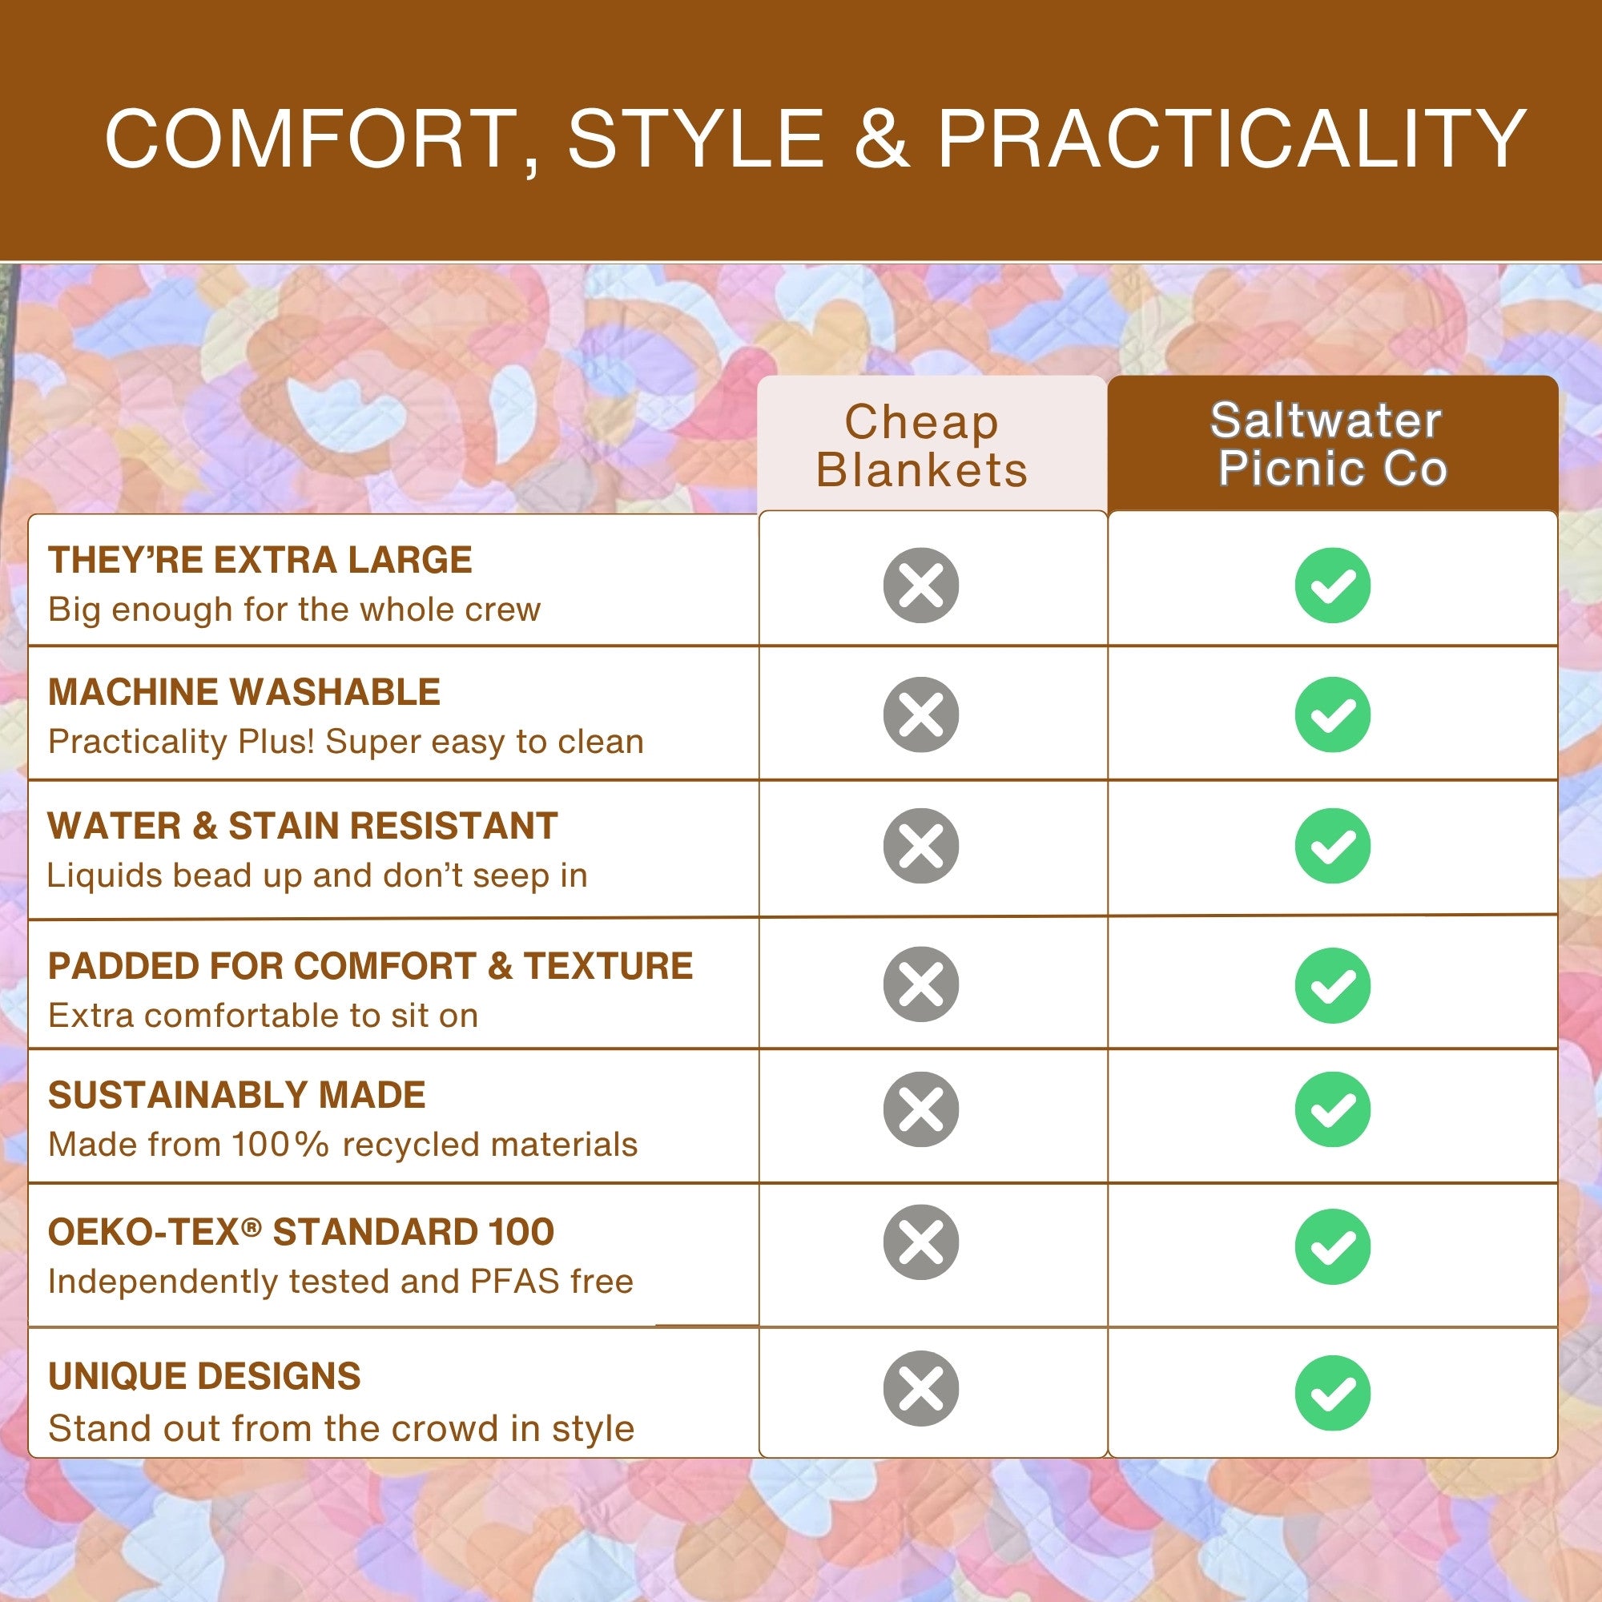Click the gray X icon for Extra Large
Image resolution: width=1602 pixels, height=1602 pixels.
[920, 586]
